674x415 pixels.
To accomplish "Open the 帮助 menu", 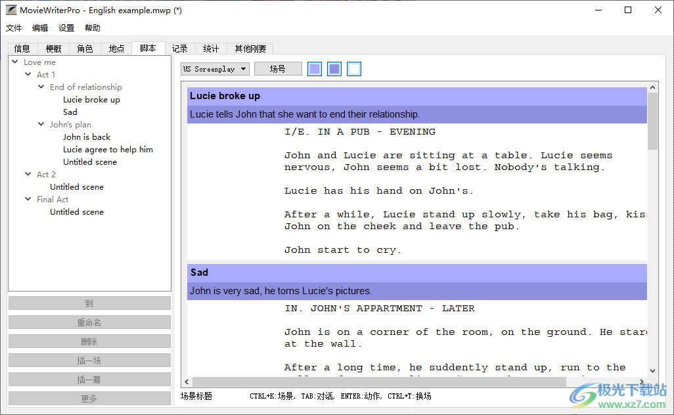I will point(93,28).
